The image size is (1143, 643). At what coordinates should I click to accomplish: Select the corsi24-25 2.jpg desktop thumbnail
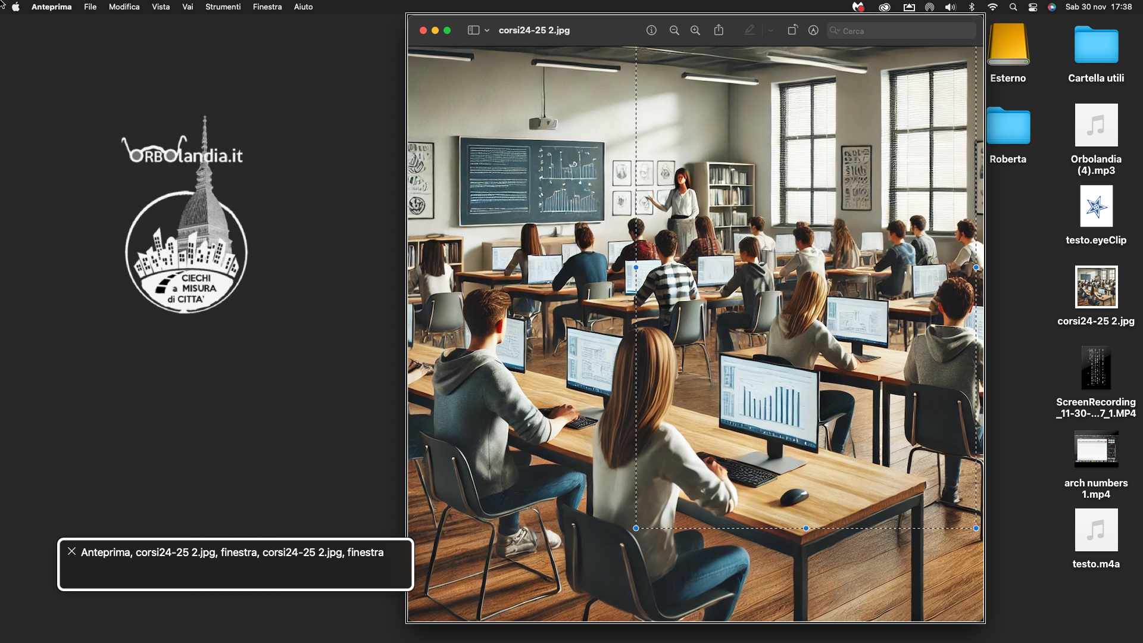tap(1096, 287)
